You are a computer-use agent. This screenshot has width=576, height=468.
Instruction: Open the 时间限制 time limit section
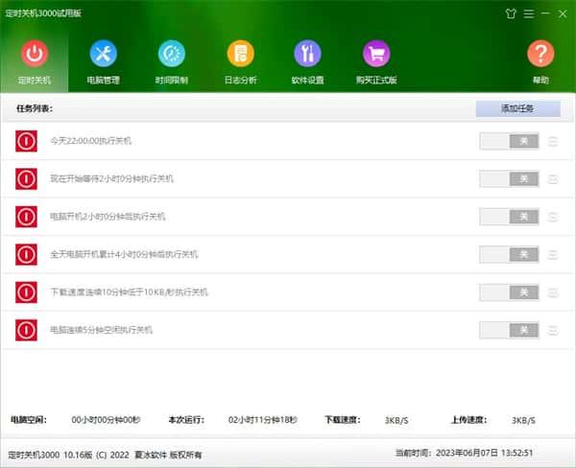[172, 60]
